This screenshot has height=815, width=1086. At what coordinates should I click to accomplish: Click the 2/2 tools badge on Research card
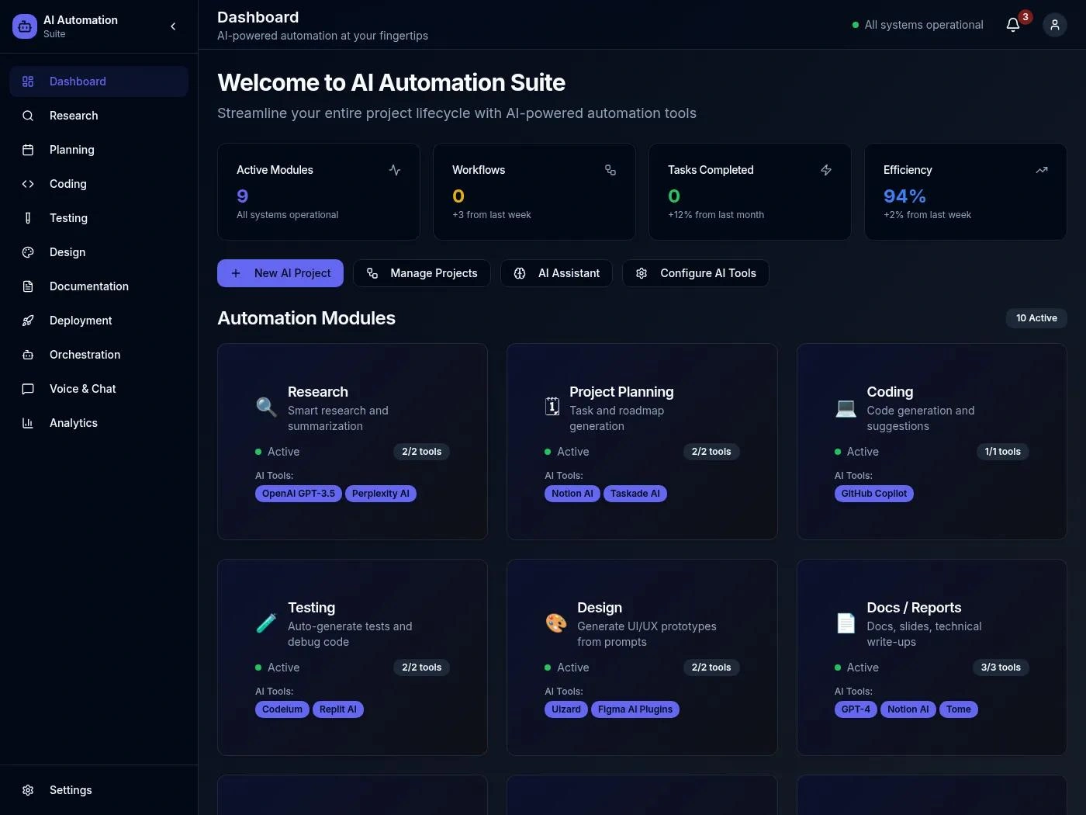point(422,452)
